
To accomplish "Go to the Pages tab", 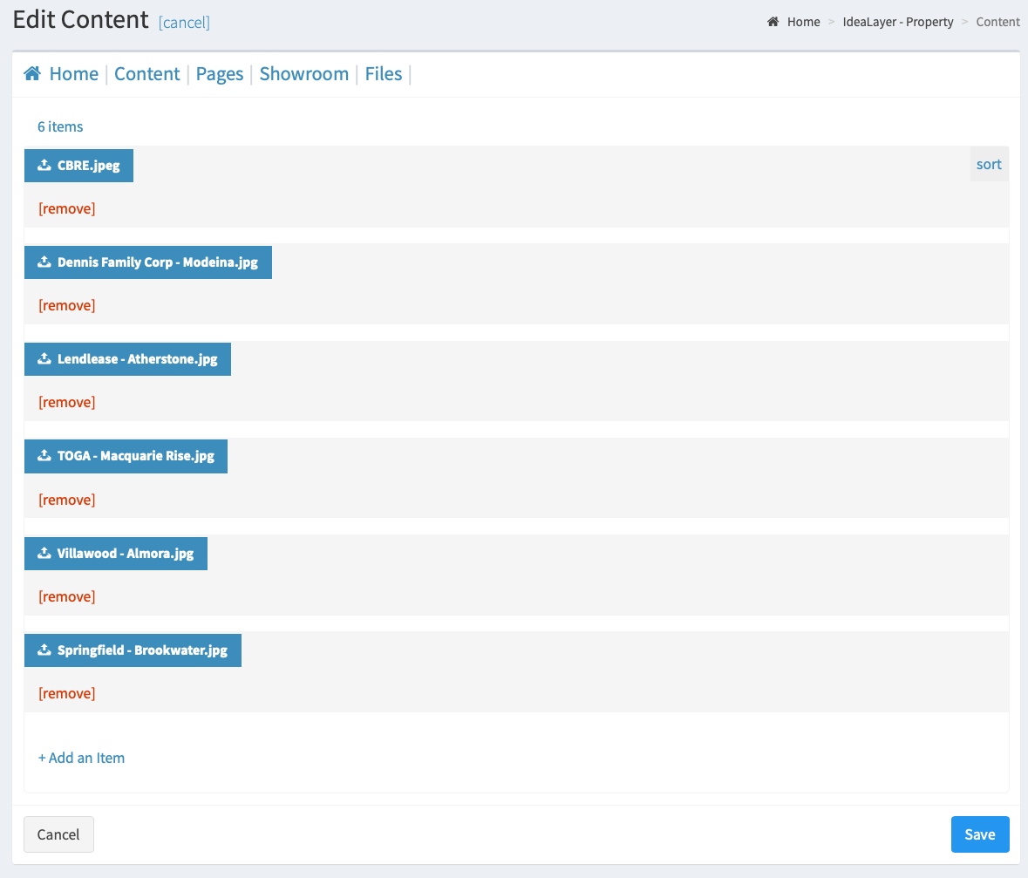I will coord(220,73).
